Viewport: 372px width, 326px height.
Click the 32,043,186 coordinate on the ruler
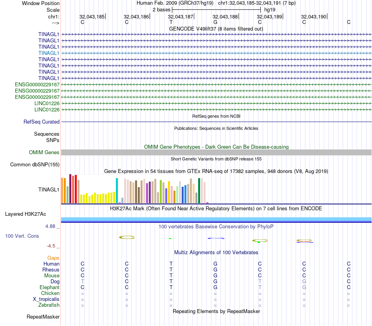[x=136, y=16]
